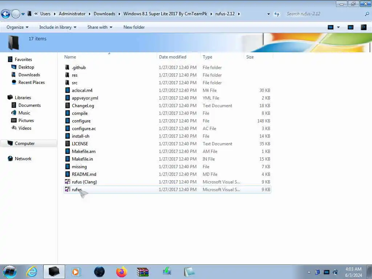Image resolution: width=372 pixels, height=279 pixels.
Task: Toggle the preview pane
Action: click(x=351, y=27)
